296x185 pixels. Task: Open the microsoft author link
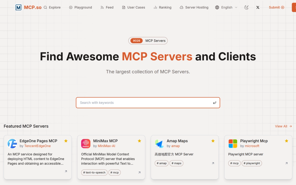[252, 146]
